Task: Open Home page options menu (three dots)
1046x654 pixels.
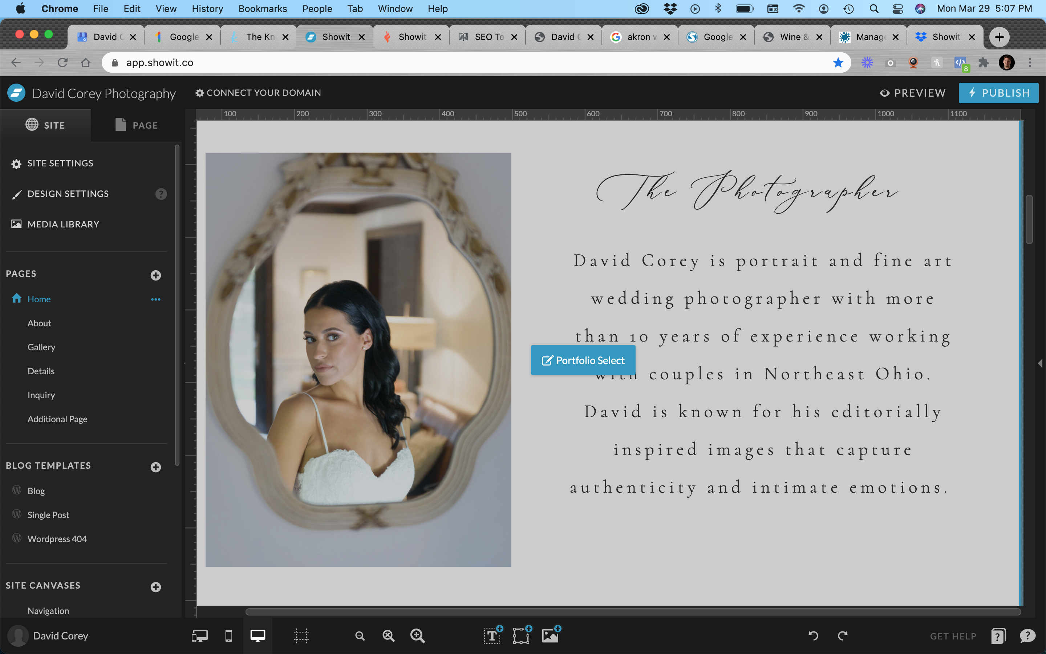Action: coord(155,299)
